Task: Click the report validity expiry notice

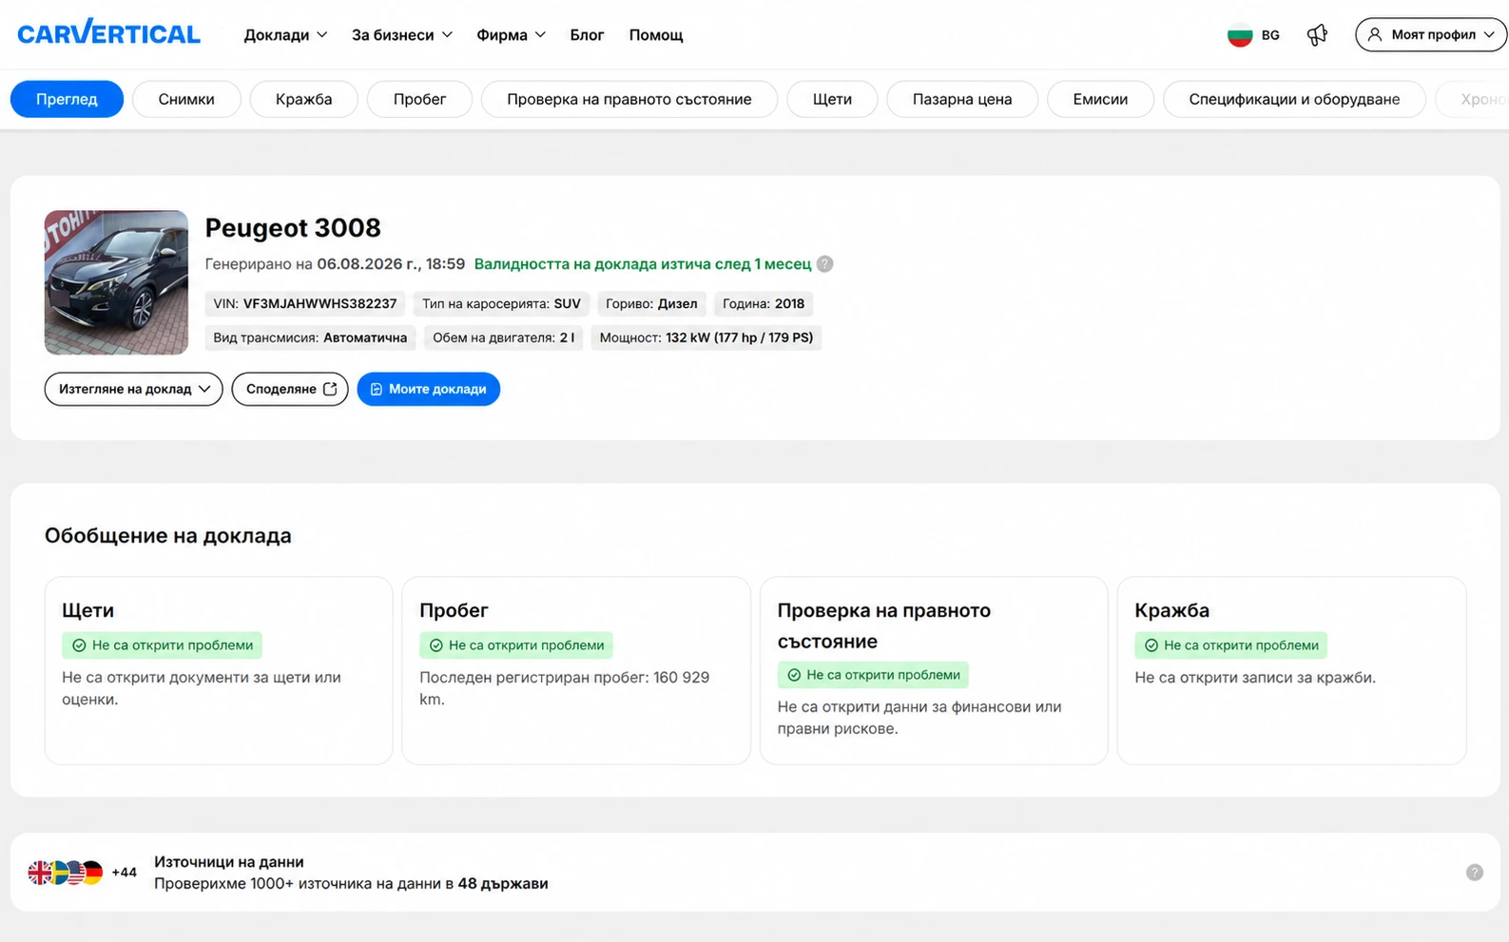Action: pos(643,264)
